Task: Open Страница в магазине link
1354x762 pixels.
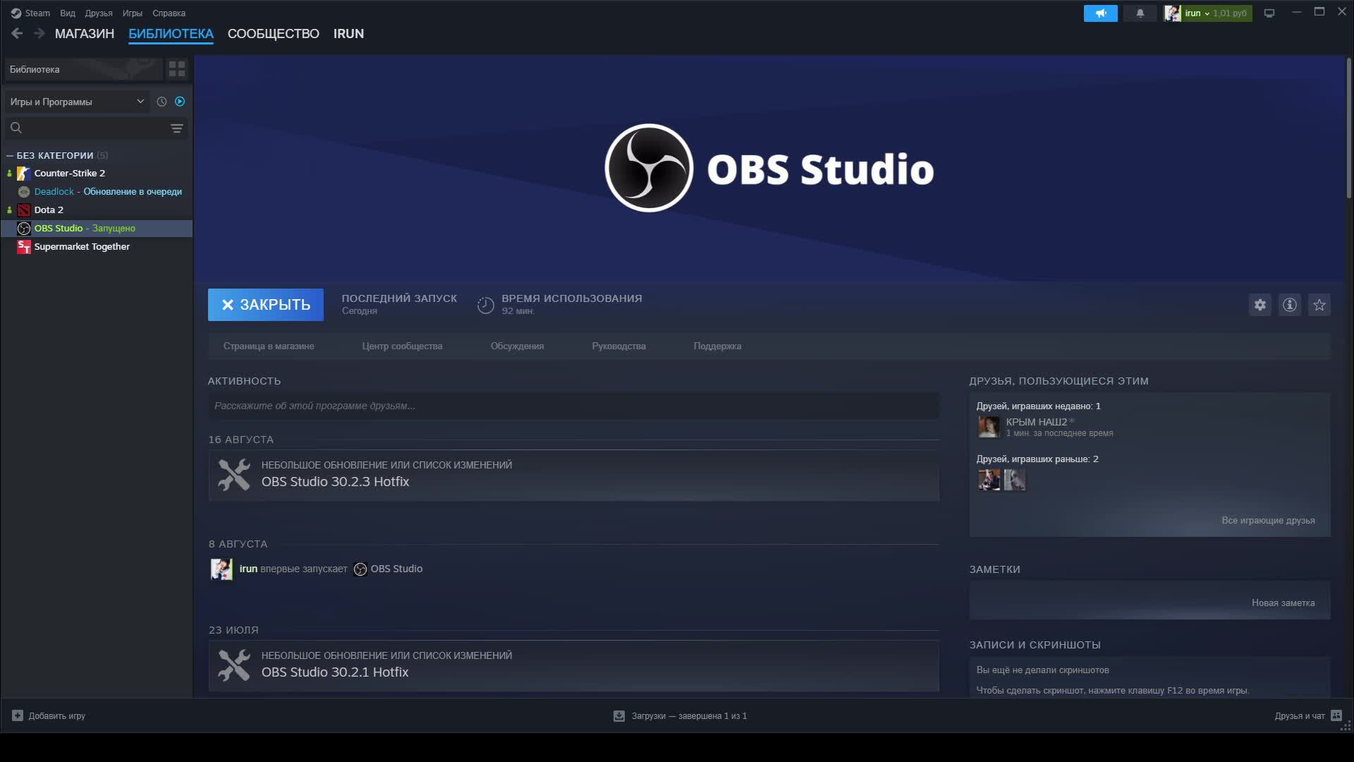Action: point(269,346)
